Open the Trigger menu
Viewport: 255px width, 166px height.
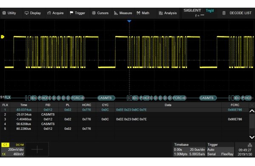[77, 13]
